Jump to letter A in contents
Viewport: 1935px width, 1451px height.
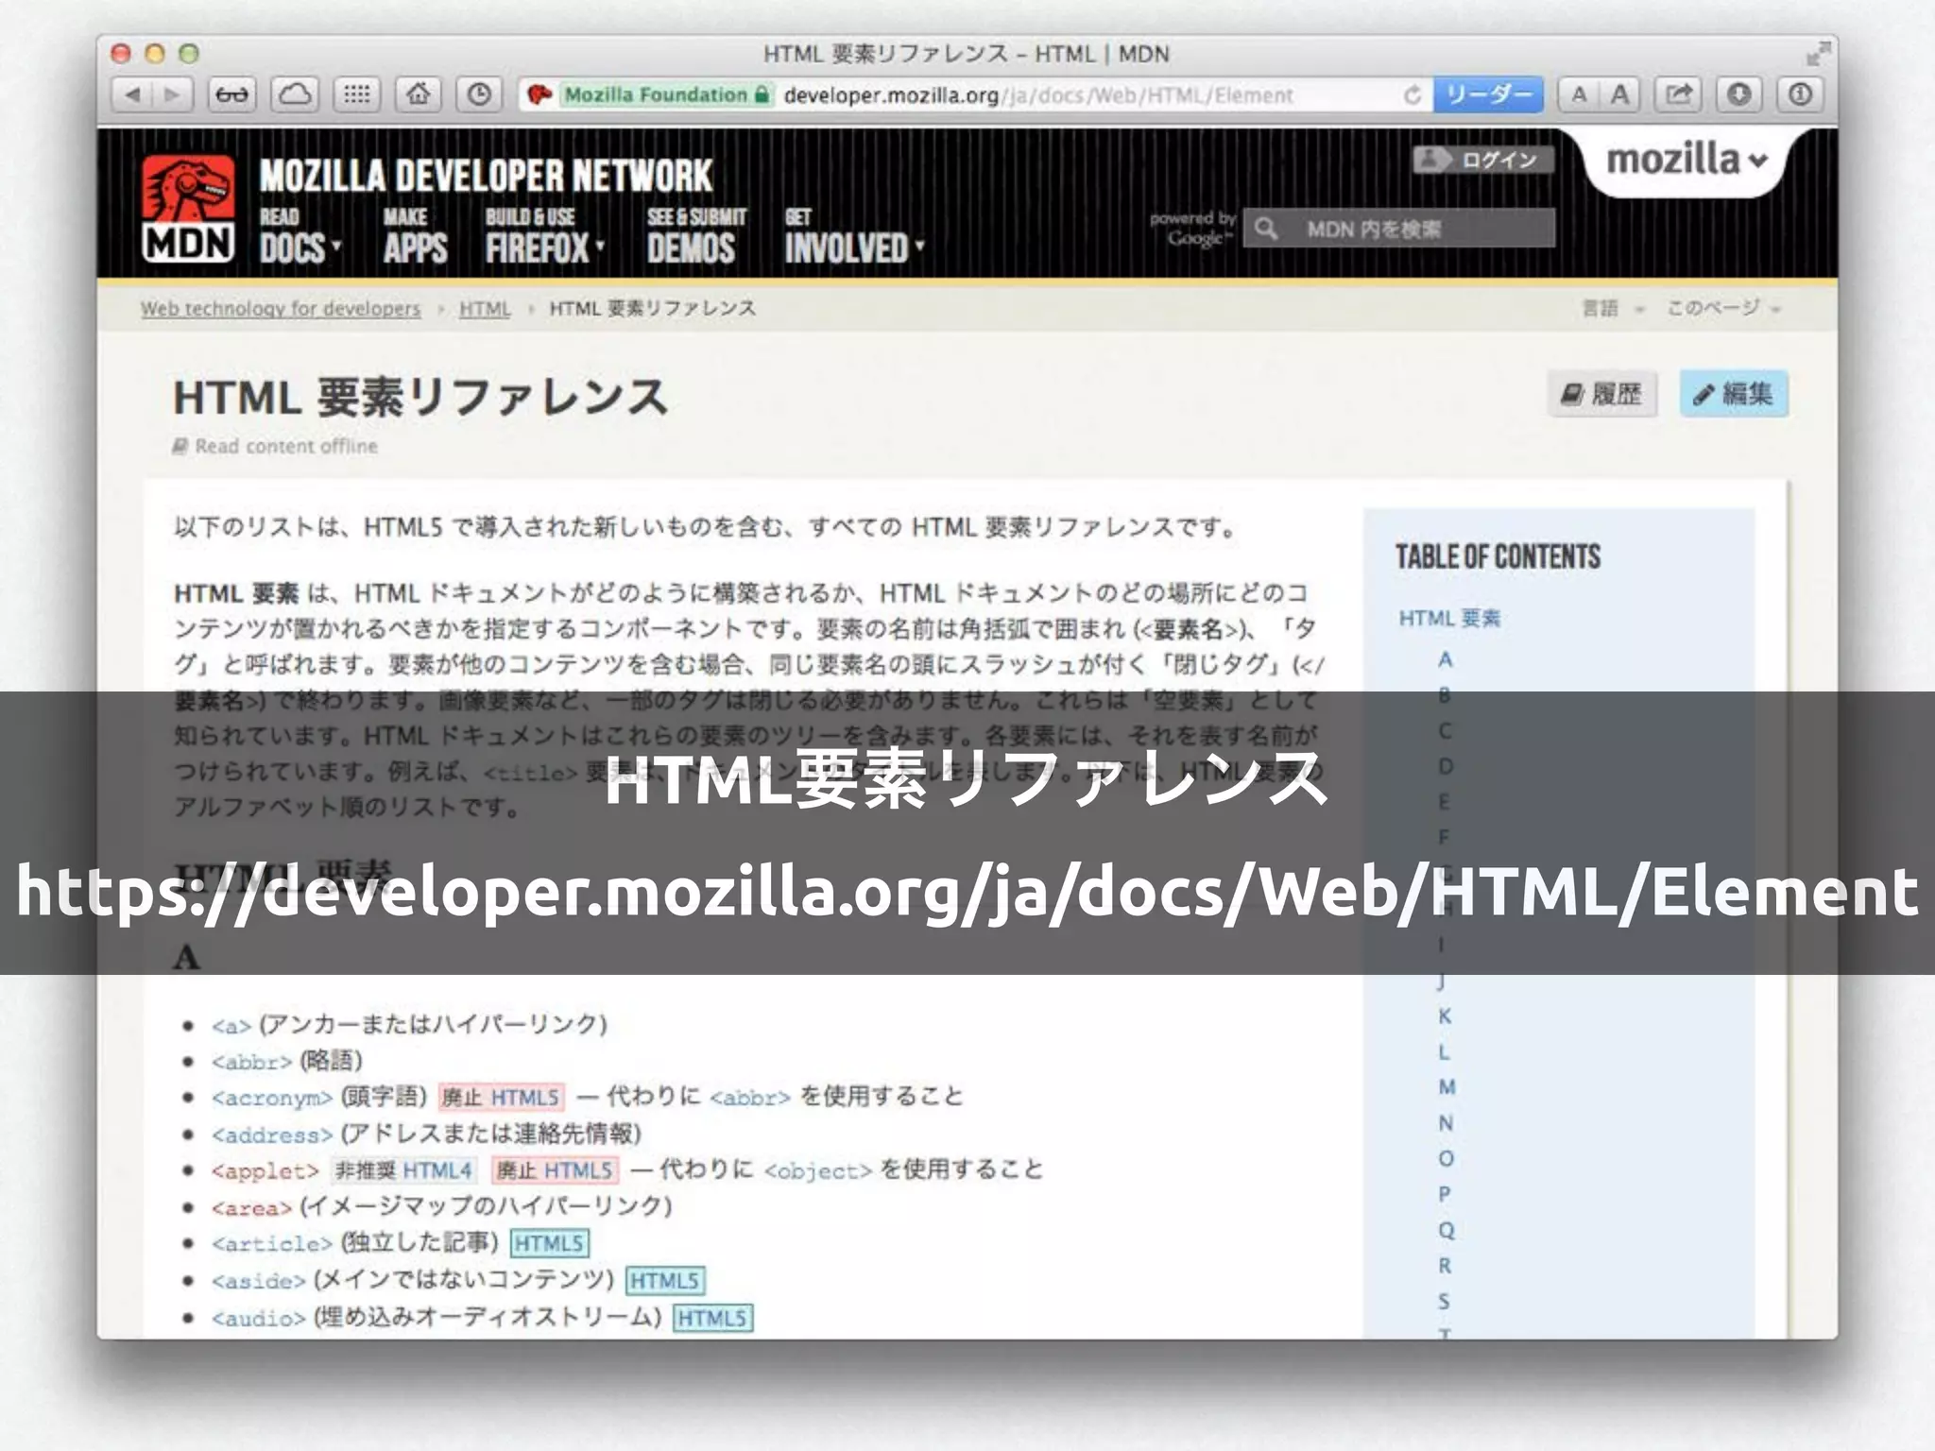pyautogui.click(x=1445, y=659)
